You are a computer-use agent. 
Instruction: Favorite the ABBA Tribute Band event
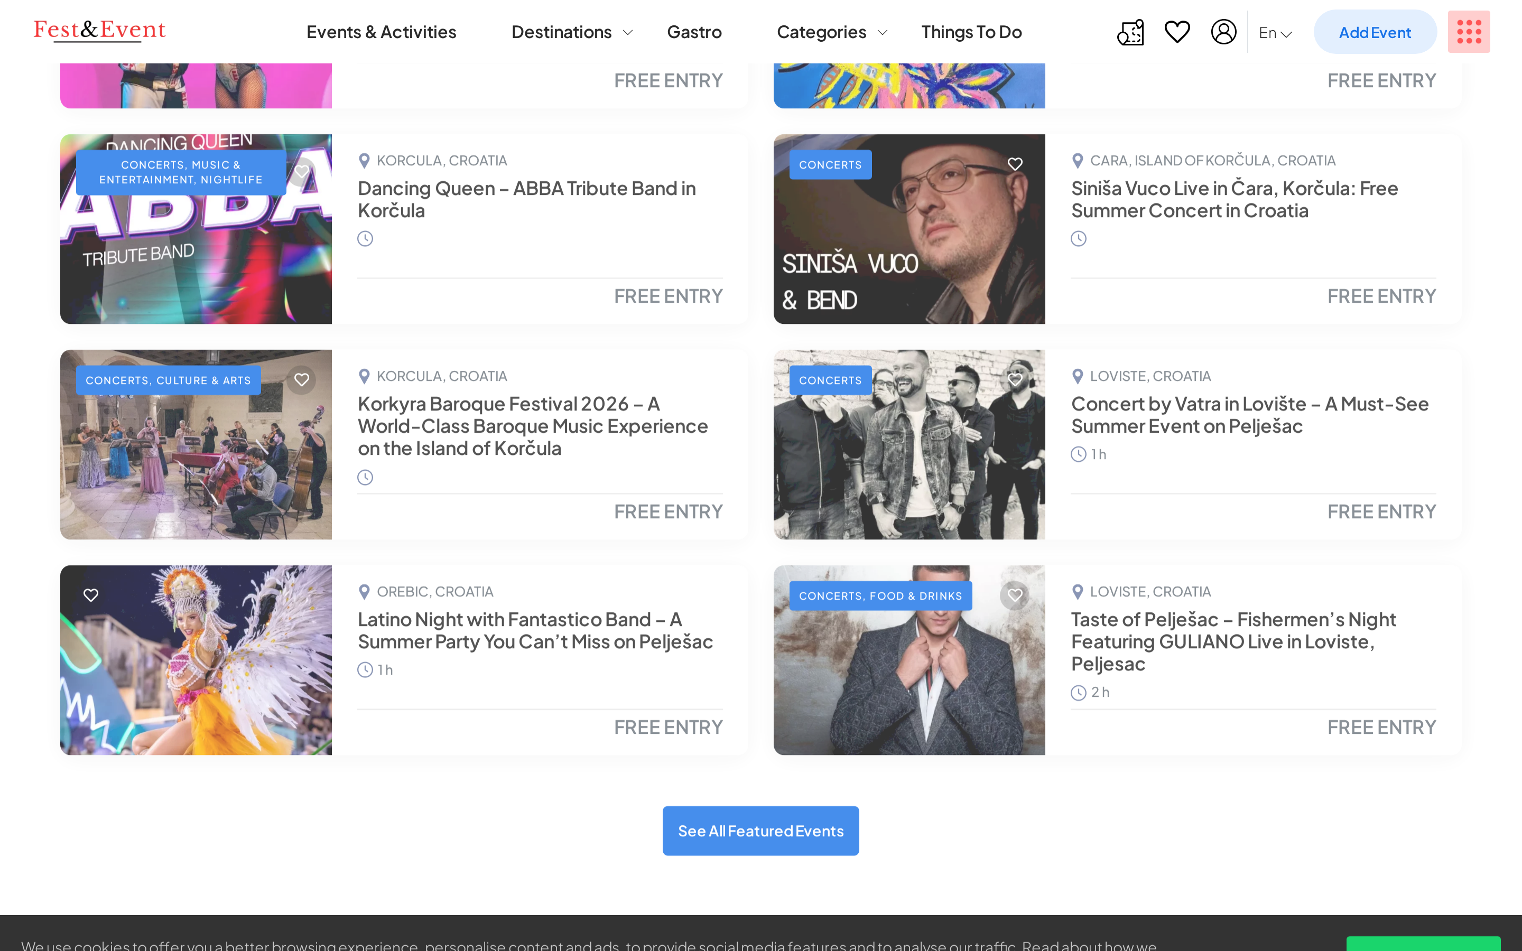(x=302, y=171)
